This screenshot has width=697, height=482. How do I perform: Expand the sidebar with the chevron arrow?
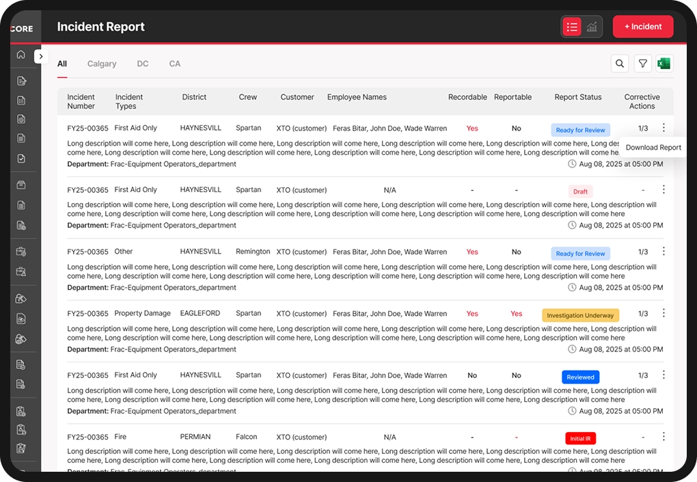(41, 57)
